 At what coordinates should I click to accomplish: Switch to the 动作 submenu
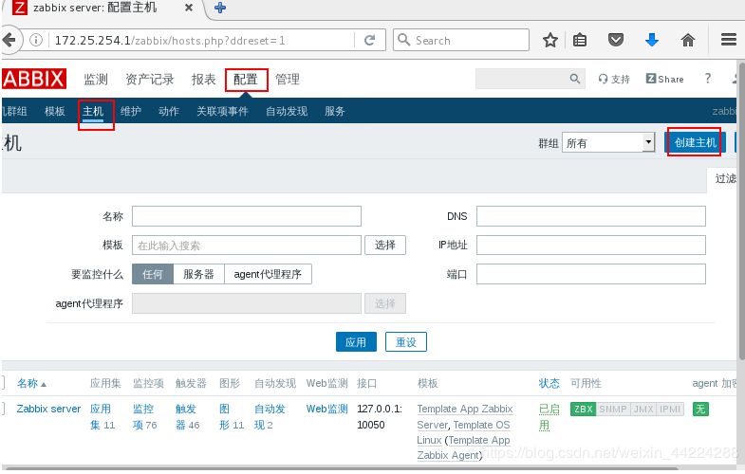pos(169,111)
